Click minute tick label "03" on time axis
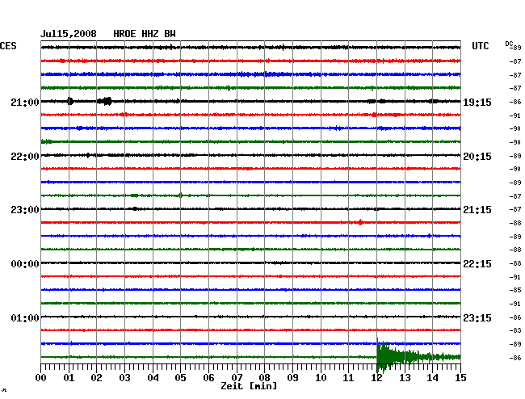The image size is (525, 399). (124, 378)
